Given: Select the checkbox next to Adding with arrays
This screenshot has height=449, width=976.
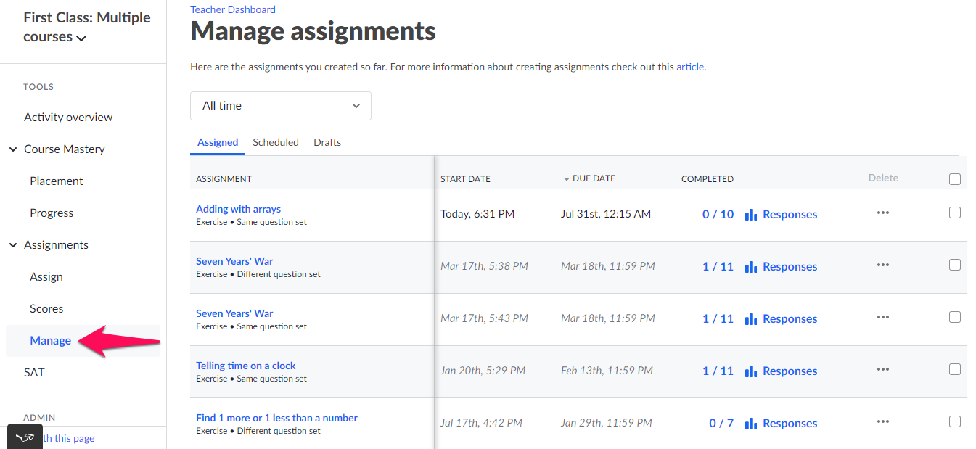Looking at the screenshot, I should coord(955,213).
